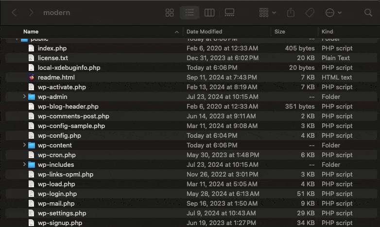
Task: Select wp-settings.php file name
Action: [x=62, y=213]
